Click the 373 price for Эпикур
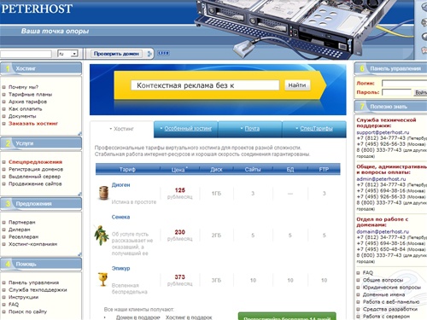Viewport: 427px width, 320px height. click(180, 276)
